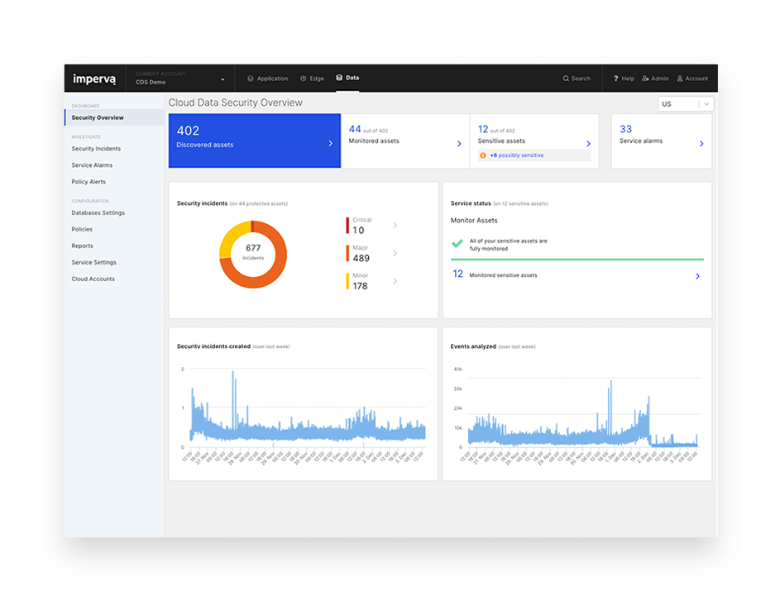This screenshot has width=780, height=596.
Task: Expand the Critical incidents row chevron
Action: click(x=395, y=224)
